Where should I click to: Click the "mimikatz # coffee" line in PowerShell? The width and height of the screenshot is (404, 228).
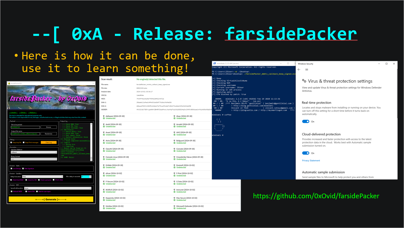[222, 115]
